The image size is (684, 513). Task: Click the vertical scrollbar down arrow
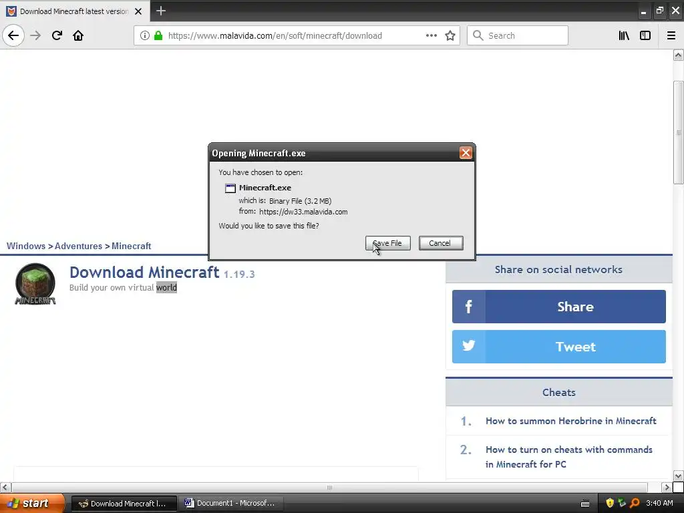[678, 476]
